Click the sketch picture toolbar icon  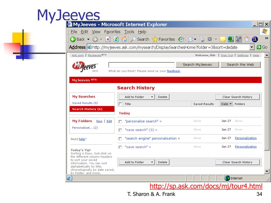click(x=239, y=39)
